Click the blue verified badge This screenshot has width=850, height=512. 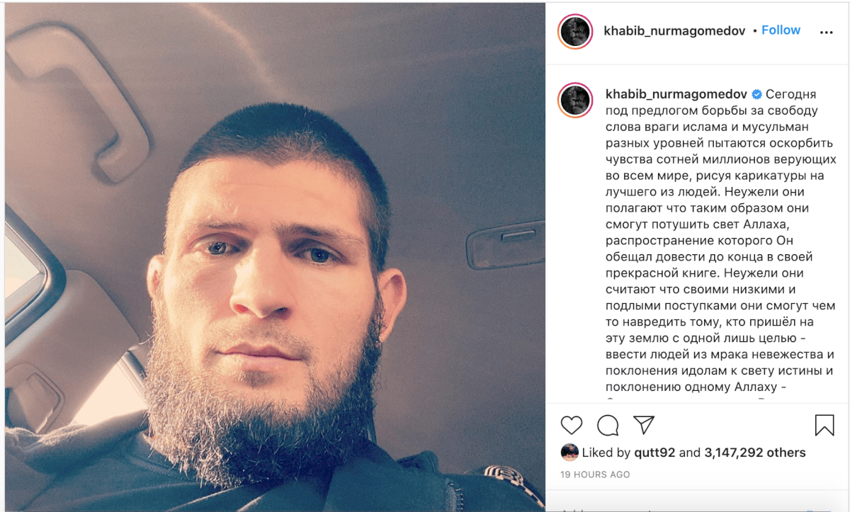756,94
